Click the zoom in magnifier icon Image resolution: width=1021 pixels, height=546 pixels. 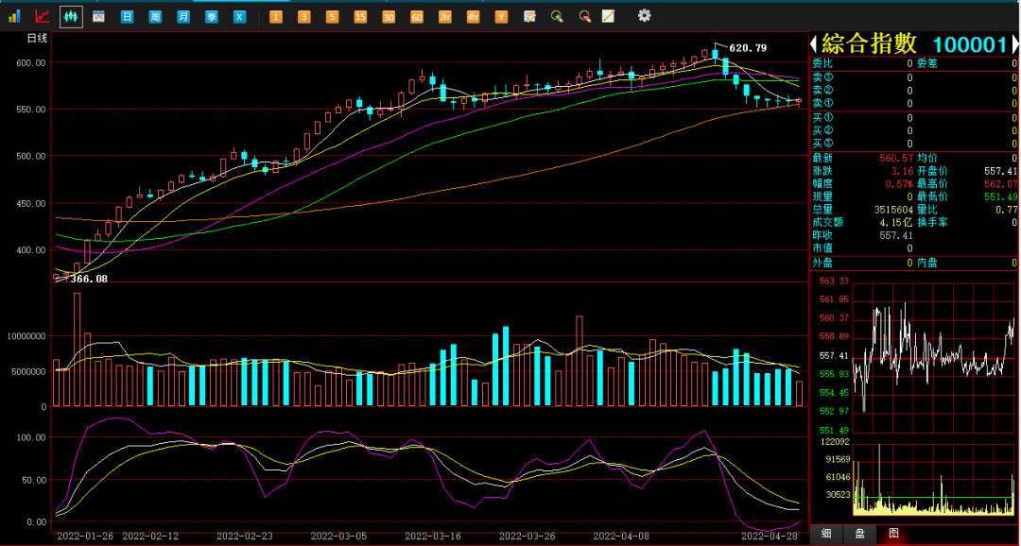click(x=557, y=16)
